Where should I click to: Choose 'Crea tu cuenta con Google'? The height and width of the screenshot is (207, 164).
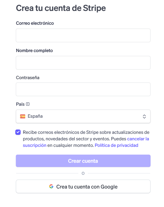83,186
